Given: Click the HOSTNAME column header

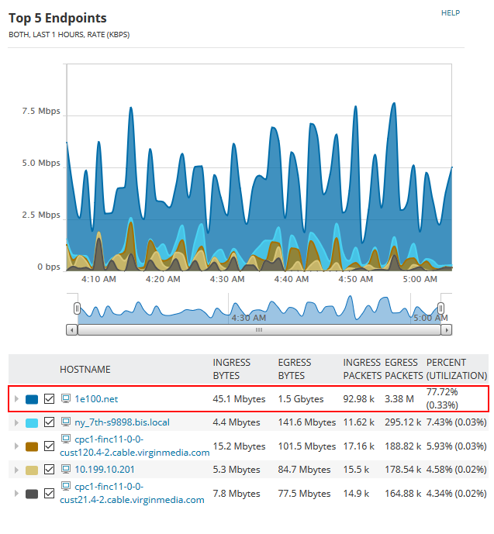Looking at the screenshot, I should [85, 370].
